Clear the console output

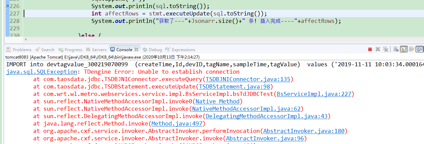[x=396, y=49]
